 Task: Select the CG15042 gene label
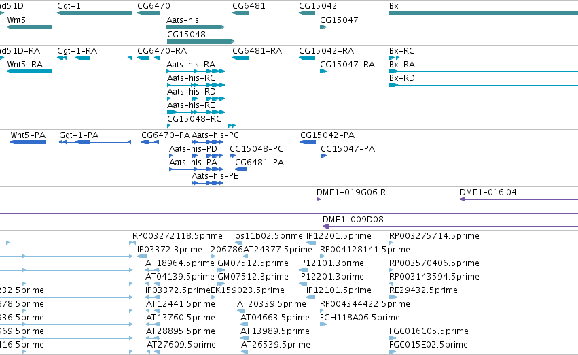click(x=318, y=6)
